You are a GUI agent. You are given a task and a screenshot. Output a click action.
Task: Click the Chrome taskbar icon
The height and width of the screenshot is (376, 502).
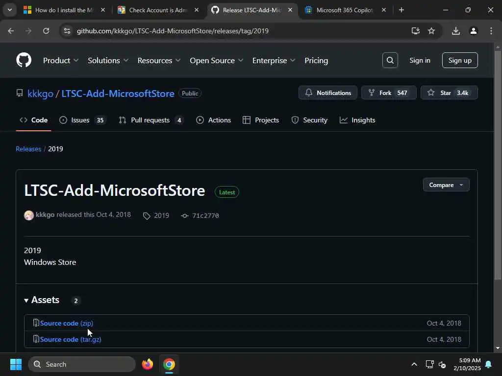point(169,364)
